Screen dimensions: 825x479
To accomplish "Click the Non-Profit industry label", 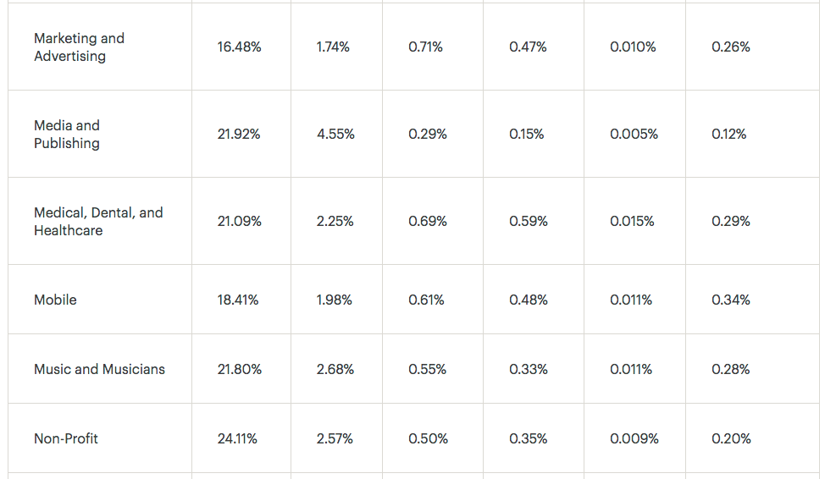I will coord(66,438).
